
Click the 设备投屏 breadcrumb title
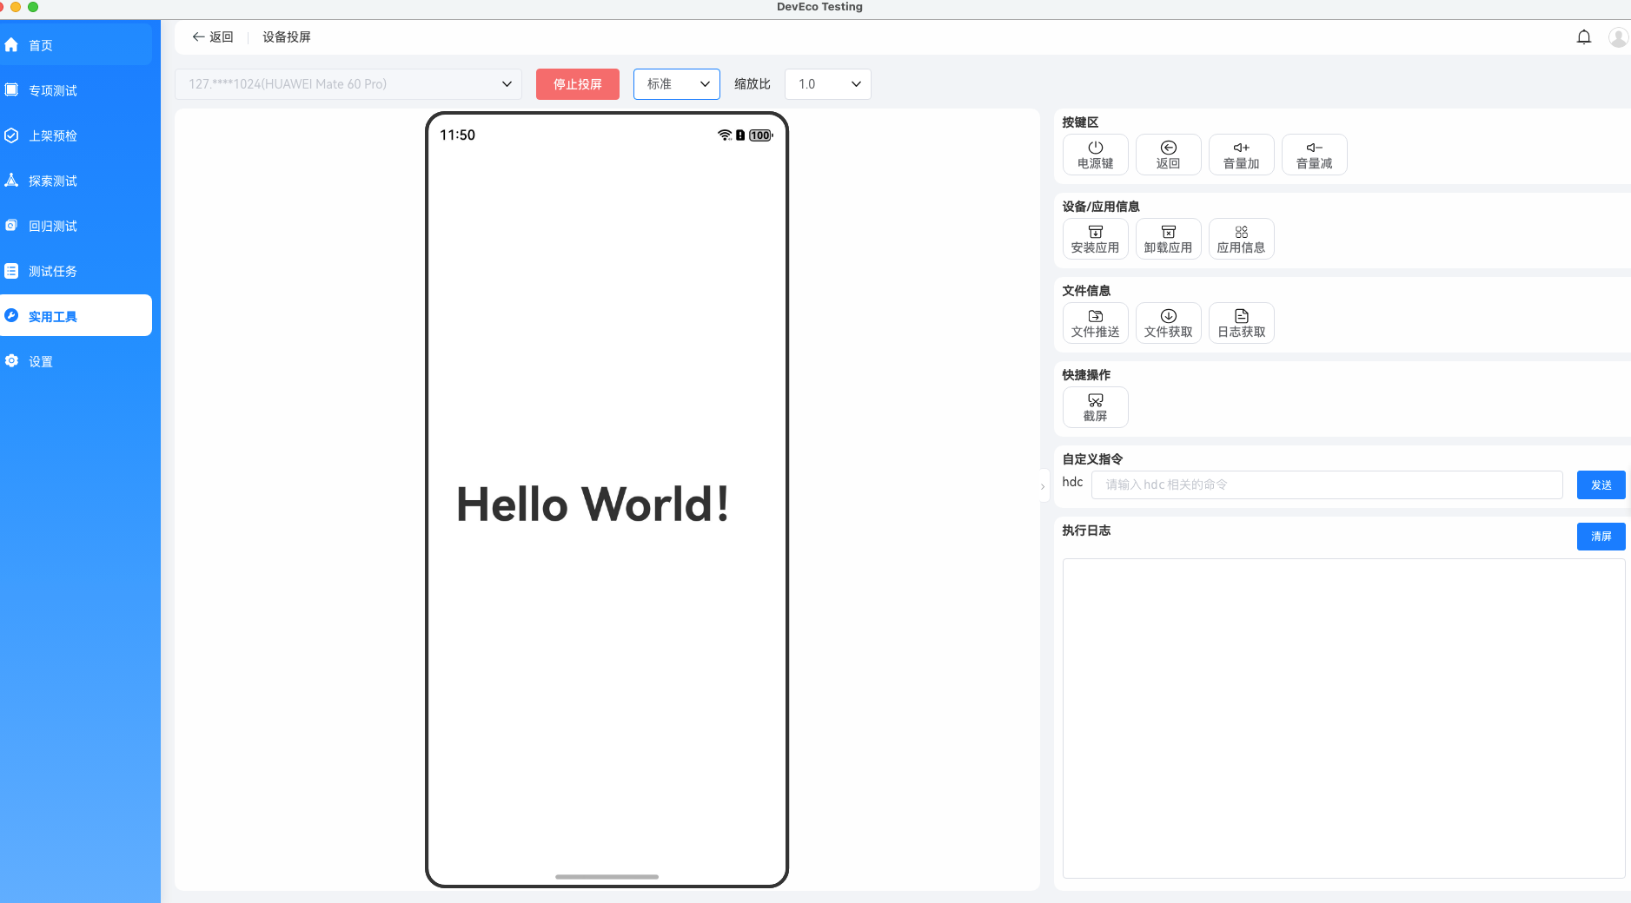287,37
